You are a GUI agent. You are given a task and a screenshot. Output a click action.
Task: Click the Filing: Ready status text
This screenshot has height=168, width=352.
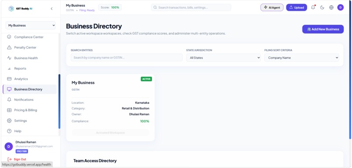coord(87,10)
